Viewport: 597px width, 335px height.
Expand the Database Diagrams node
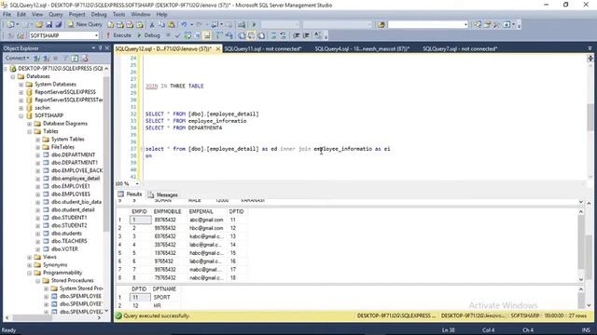(x=29, y=124)
